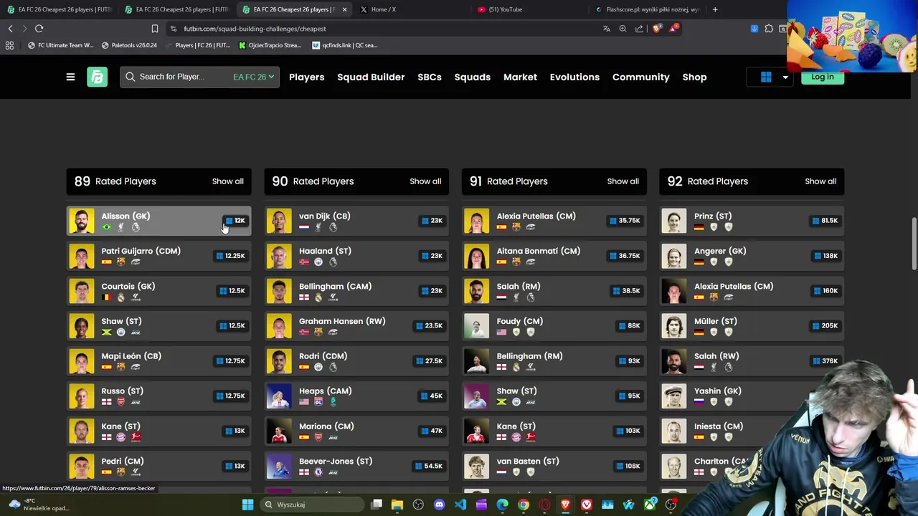Image resolution: width=918 pixels, height=516 pixels.
Task: Click the address bar URL
Action: point(255,29)
